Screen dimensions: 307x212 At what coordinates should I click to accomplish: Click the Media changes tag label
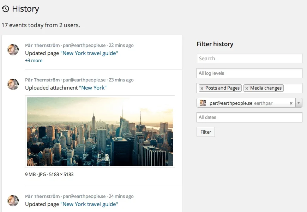point(266,88)
